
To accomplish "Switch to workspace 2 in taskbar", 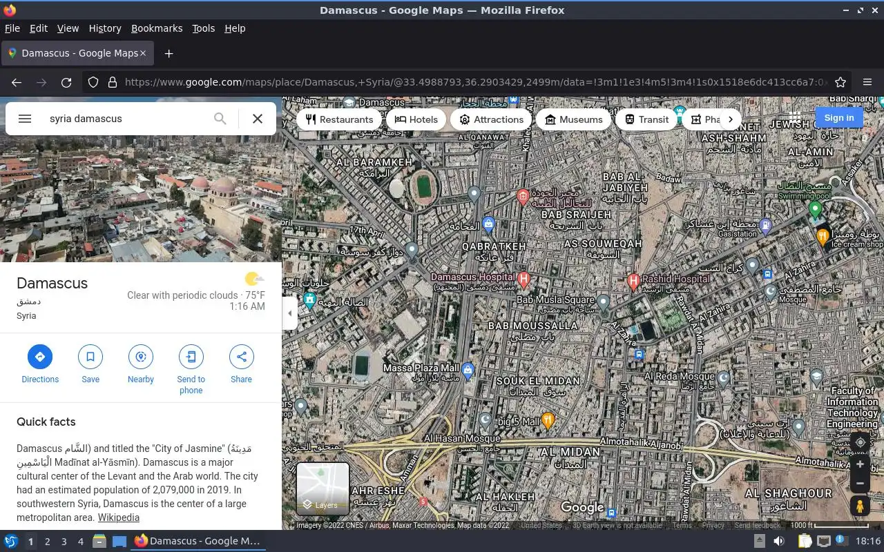I will pos(47,542).
